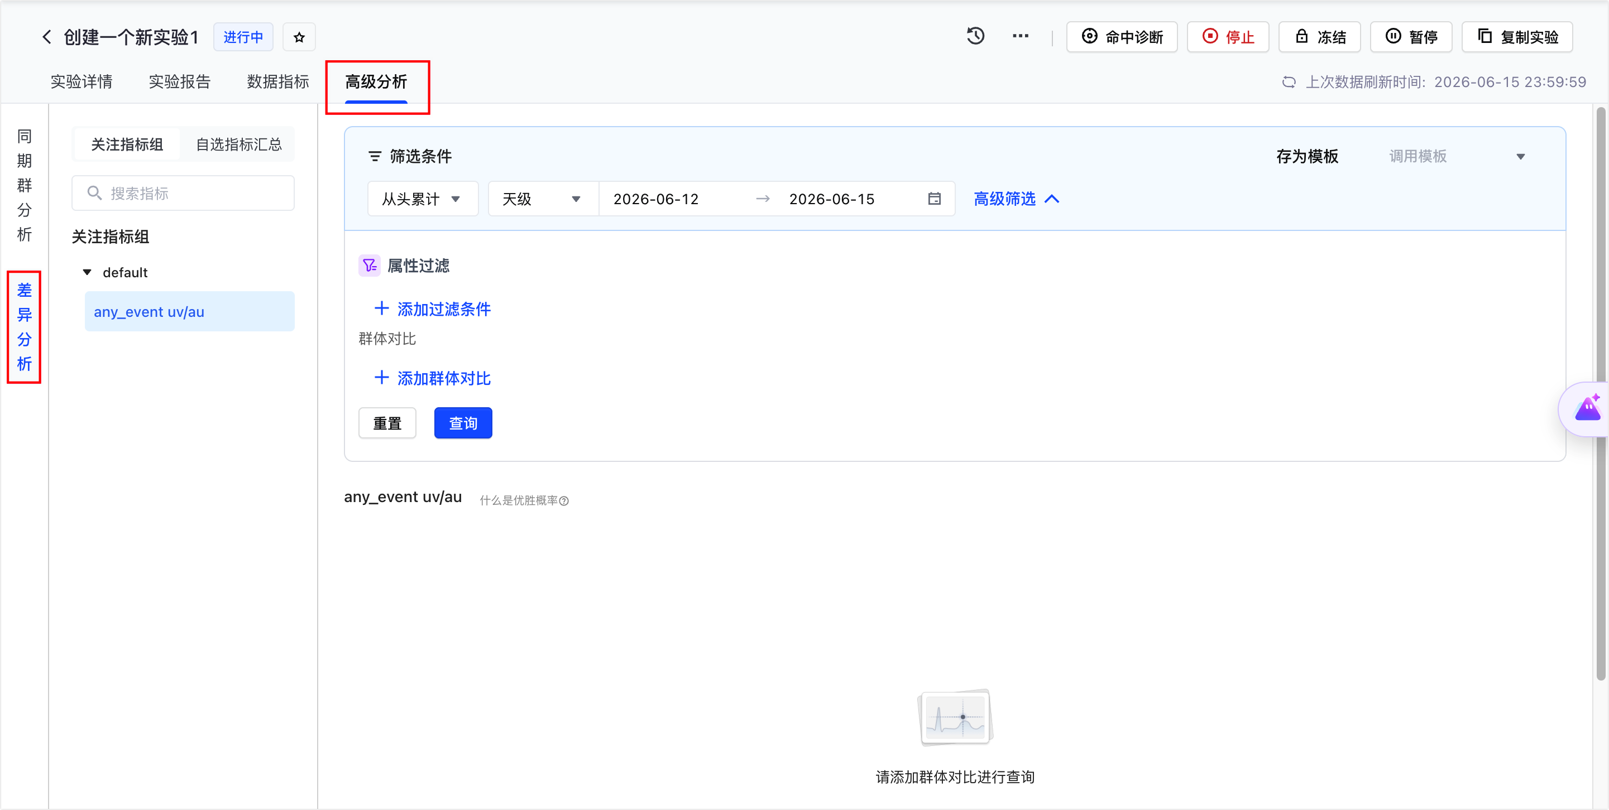Click 添加群体对比 link
This screenshot has width=1609, height=810.
tap(432, 378)
